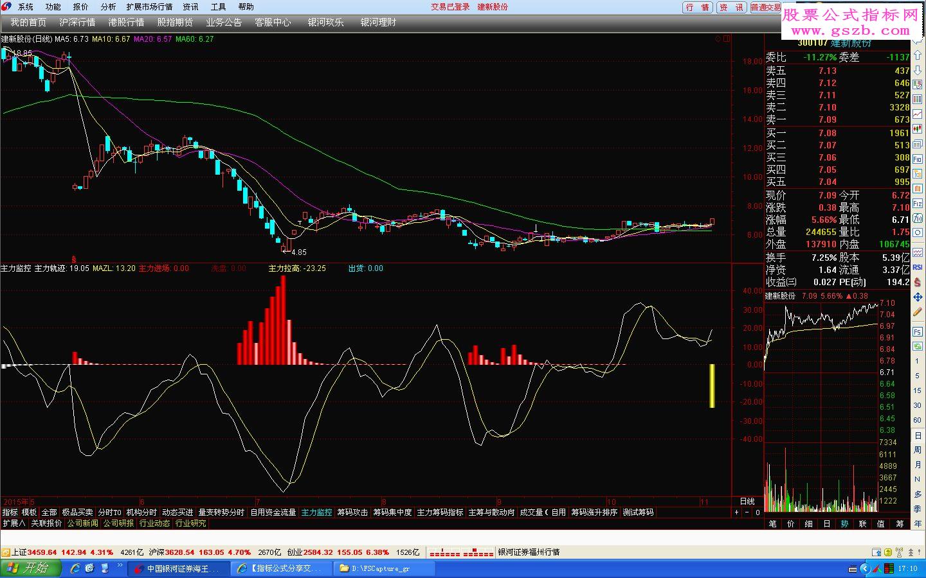
Task: Select the 季 quarterly period button
Action: (x=918, y=508)
